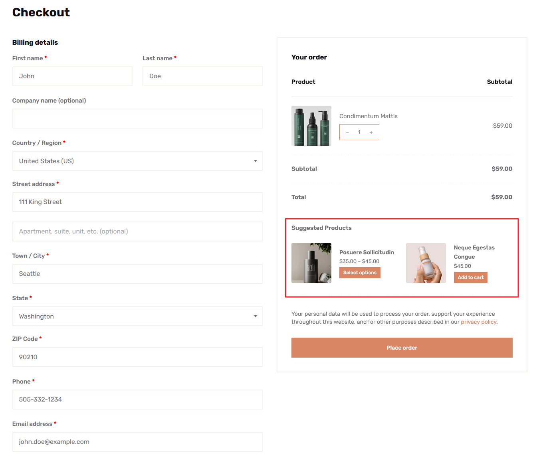Click the Phone number field
This screenshot has height=457, width=535.
[137, 399]
